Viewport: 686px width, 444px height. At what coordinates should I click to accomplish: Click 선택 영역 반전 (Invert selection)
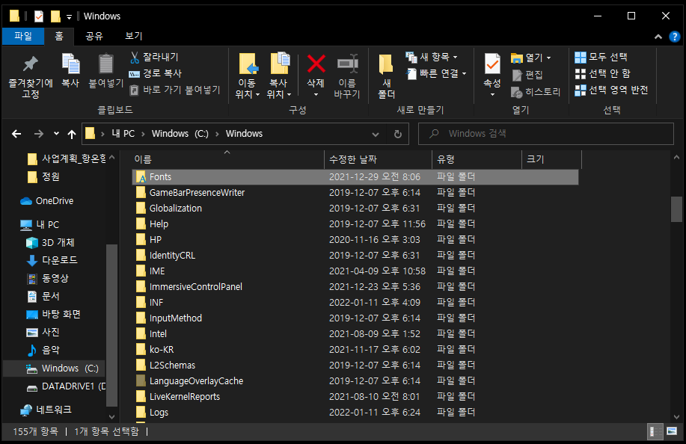pos(611,90)
